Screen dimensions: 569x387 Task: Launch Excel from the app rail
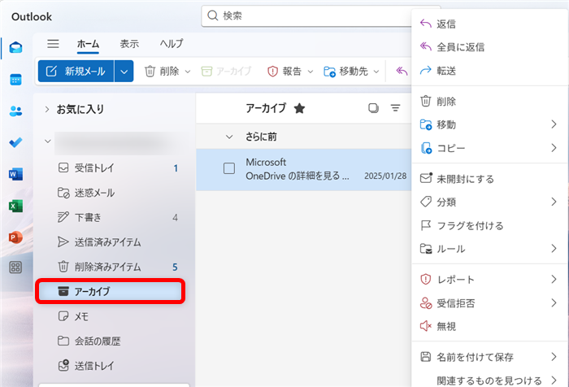point(15,206)
